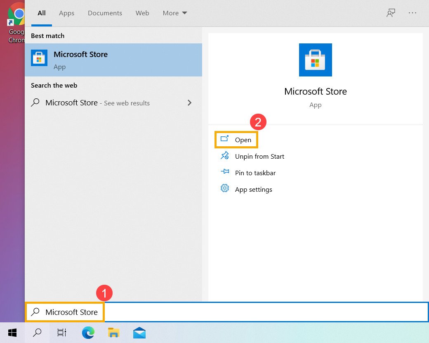Click the Open icon next to Microsoft Store
This screenshot has height=343, width=429.
225,139
